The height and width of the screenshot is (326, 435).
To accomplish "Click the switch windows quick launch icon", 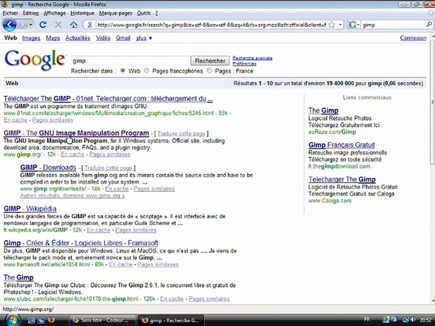I will 41,321.
